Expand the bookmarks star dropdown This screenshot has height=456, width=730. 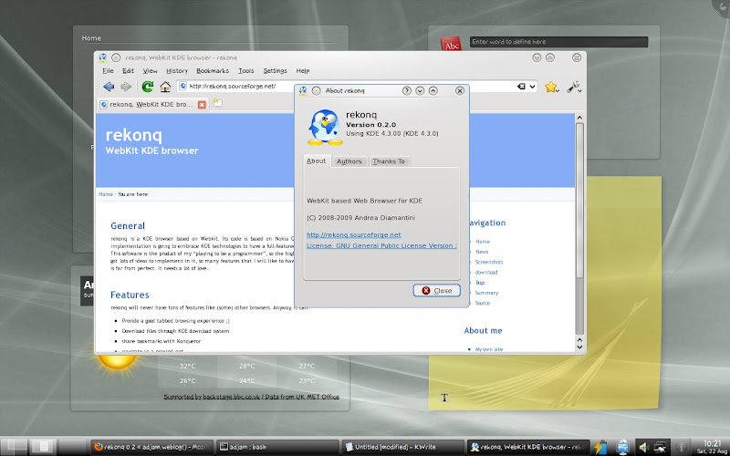(552, 87)
